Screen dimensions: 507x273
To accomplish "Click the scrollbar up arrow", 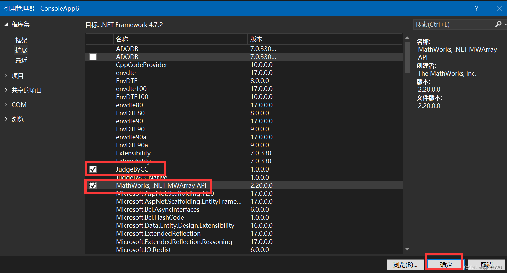I will click(407, 37).
